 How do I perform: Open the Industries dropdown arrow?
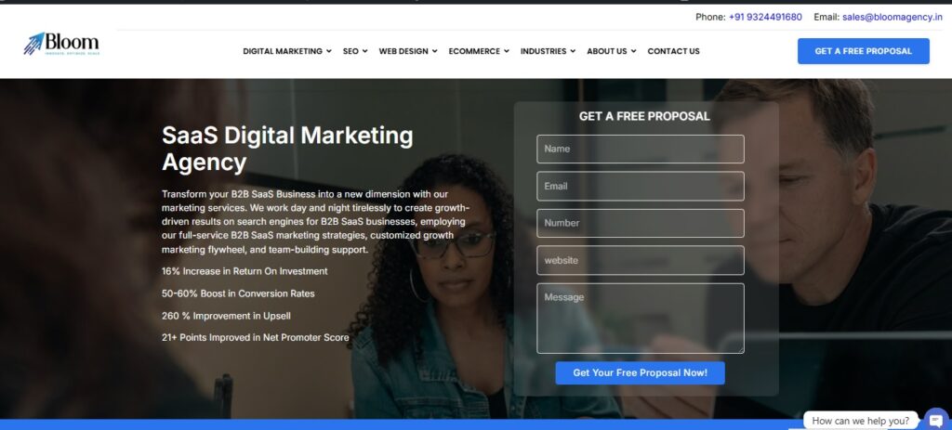pyautogui.click(x=573, y=52)
